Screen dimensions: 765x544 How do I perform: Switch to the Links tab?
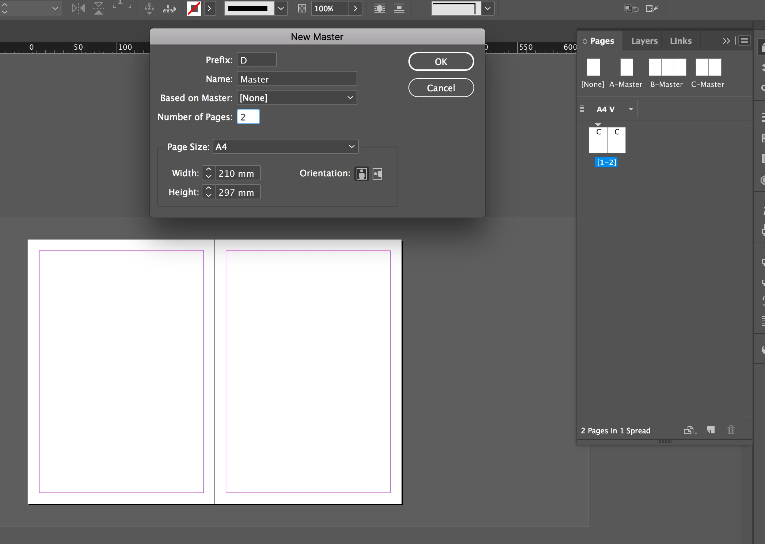click(681, 41)
